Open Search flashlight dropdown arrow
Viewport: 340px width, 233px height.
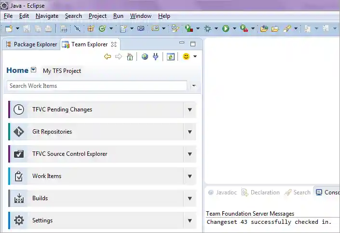point(296,28)
